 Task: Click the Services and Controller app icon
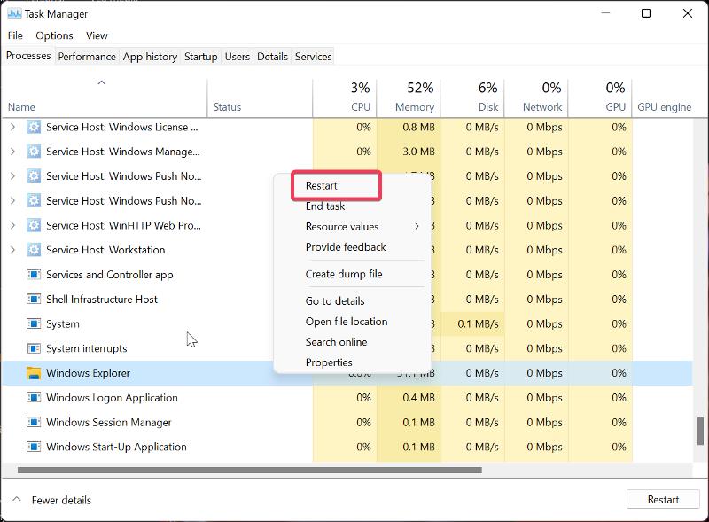34,275
